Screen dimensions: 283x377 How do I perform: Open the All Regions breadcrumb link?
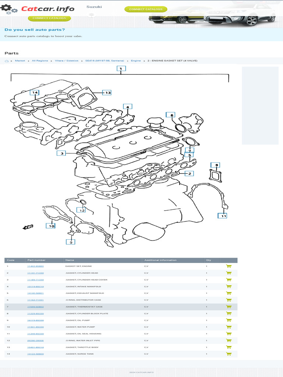[40, 61]
